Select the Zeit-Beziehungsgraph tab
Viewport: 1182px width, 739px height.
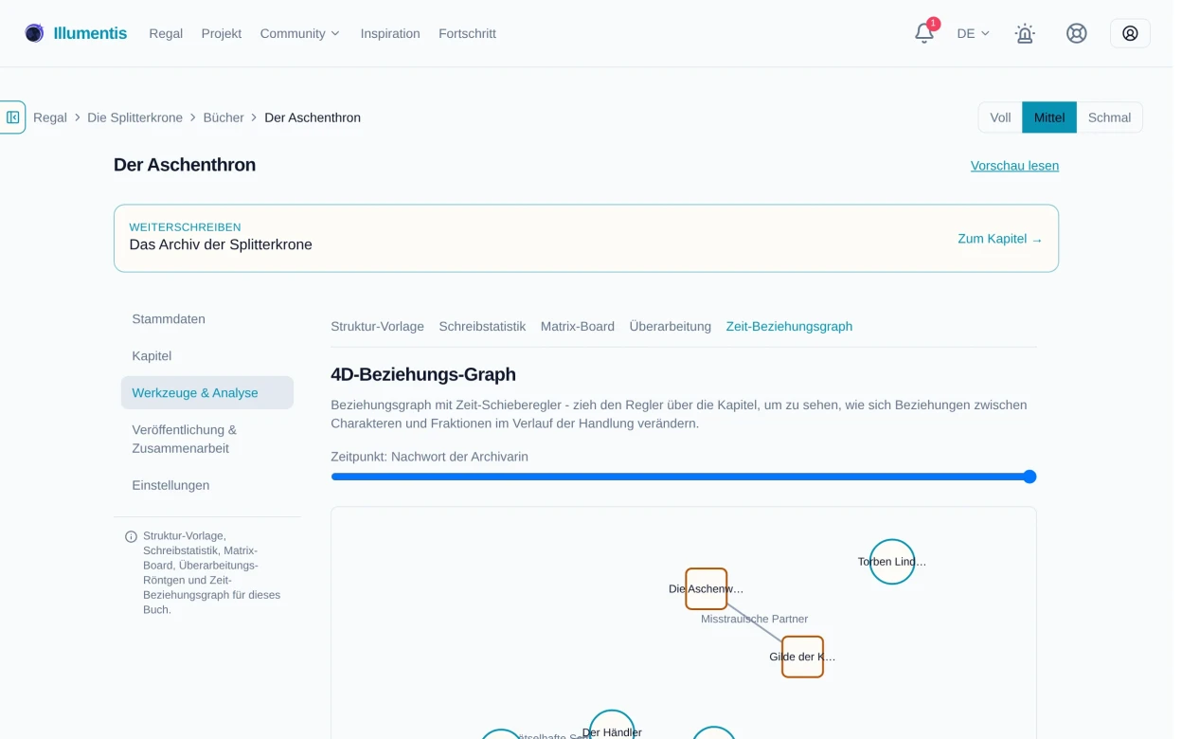point(789,326)
